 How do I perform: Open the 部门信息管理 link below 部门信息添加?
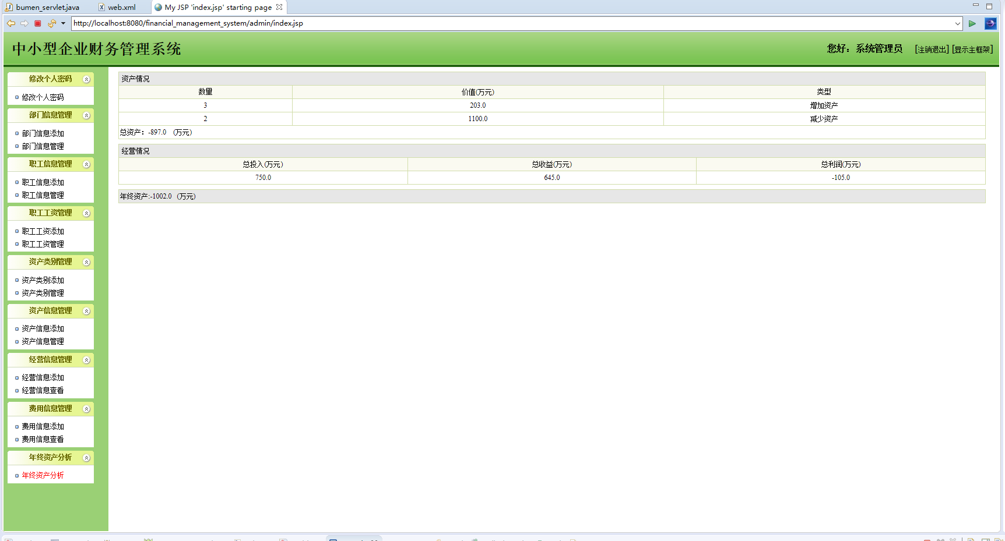[43, 146]
